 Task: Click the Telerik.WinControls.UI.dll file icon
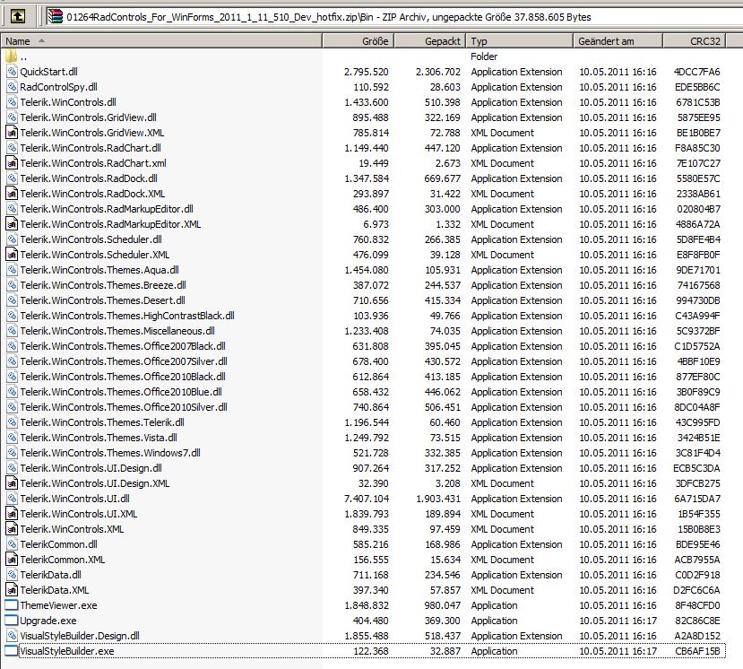[x=12, y=499]
